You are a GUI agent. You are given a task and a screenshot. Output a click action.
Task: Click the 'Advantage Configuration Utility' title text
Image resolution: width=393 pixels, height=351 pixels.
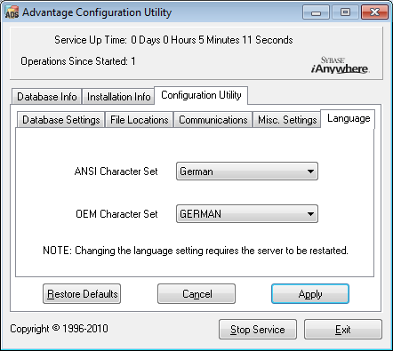(97, 12)
